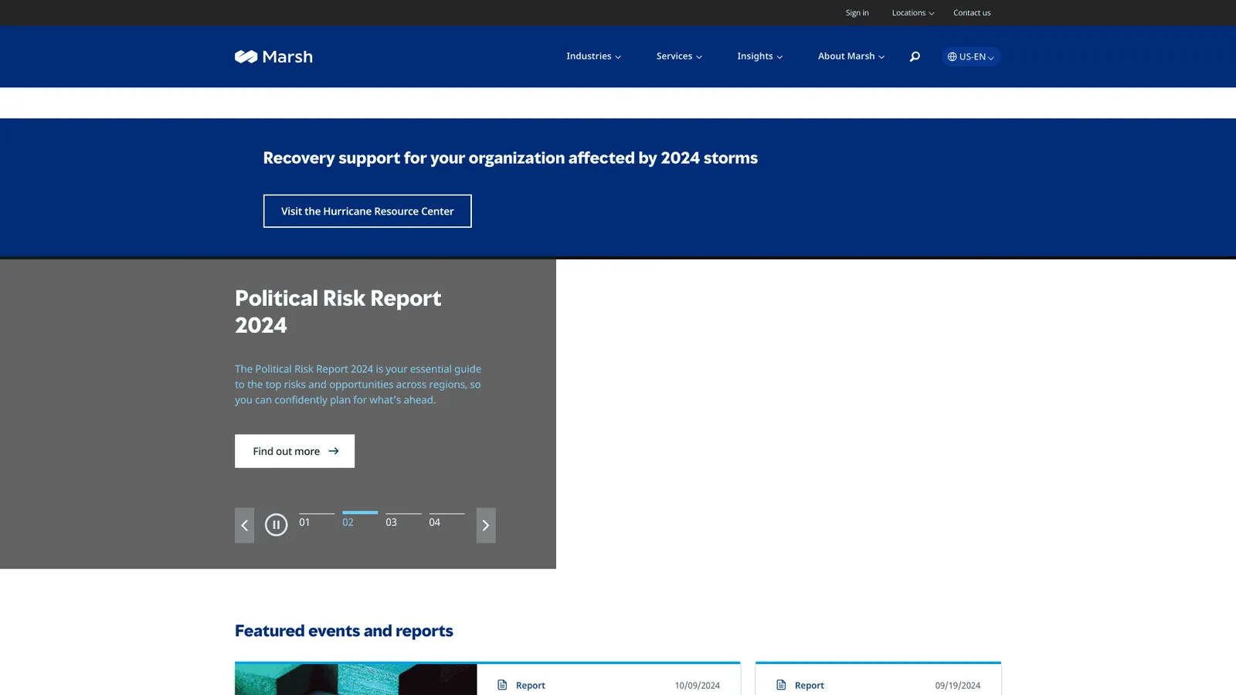Click the Sign in link
This screenshot has width=1236, height=695.
coord(857,13)
